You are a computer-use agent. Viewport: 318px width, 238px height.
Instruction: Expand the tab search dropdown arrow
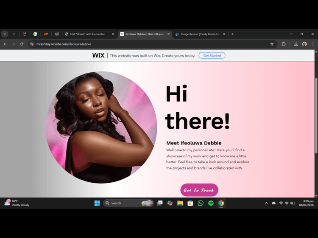[x=5, y=34]
